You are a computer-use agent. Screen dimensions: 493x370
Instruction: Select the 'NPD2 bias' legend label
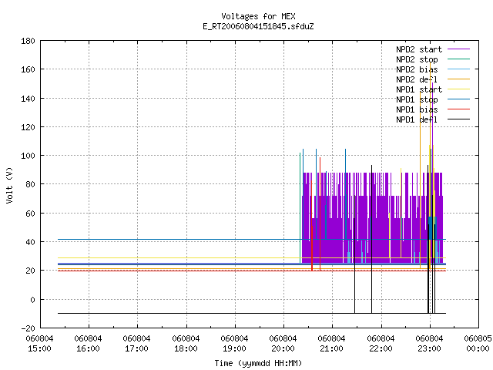[x=417, y=69]
